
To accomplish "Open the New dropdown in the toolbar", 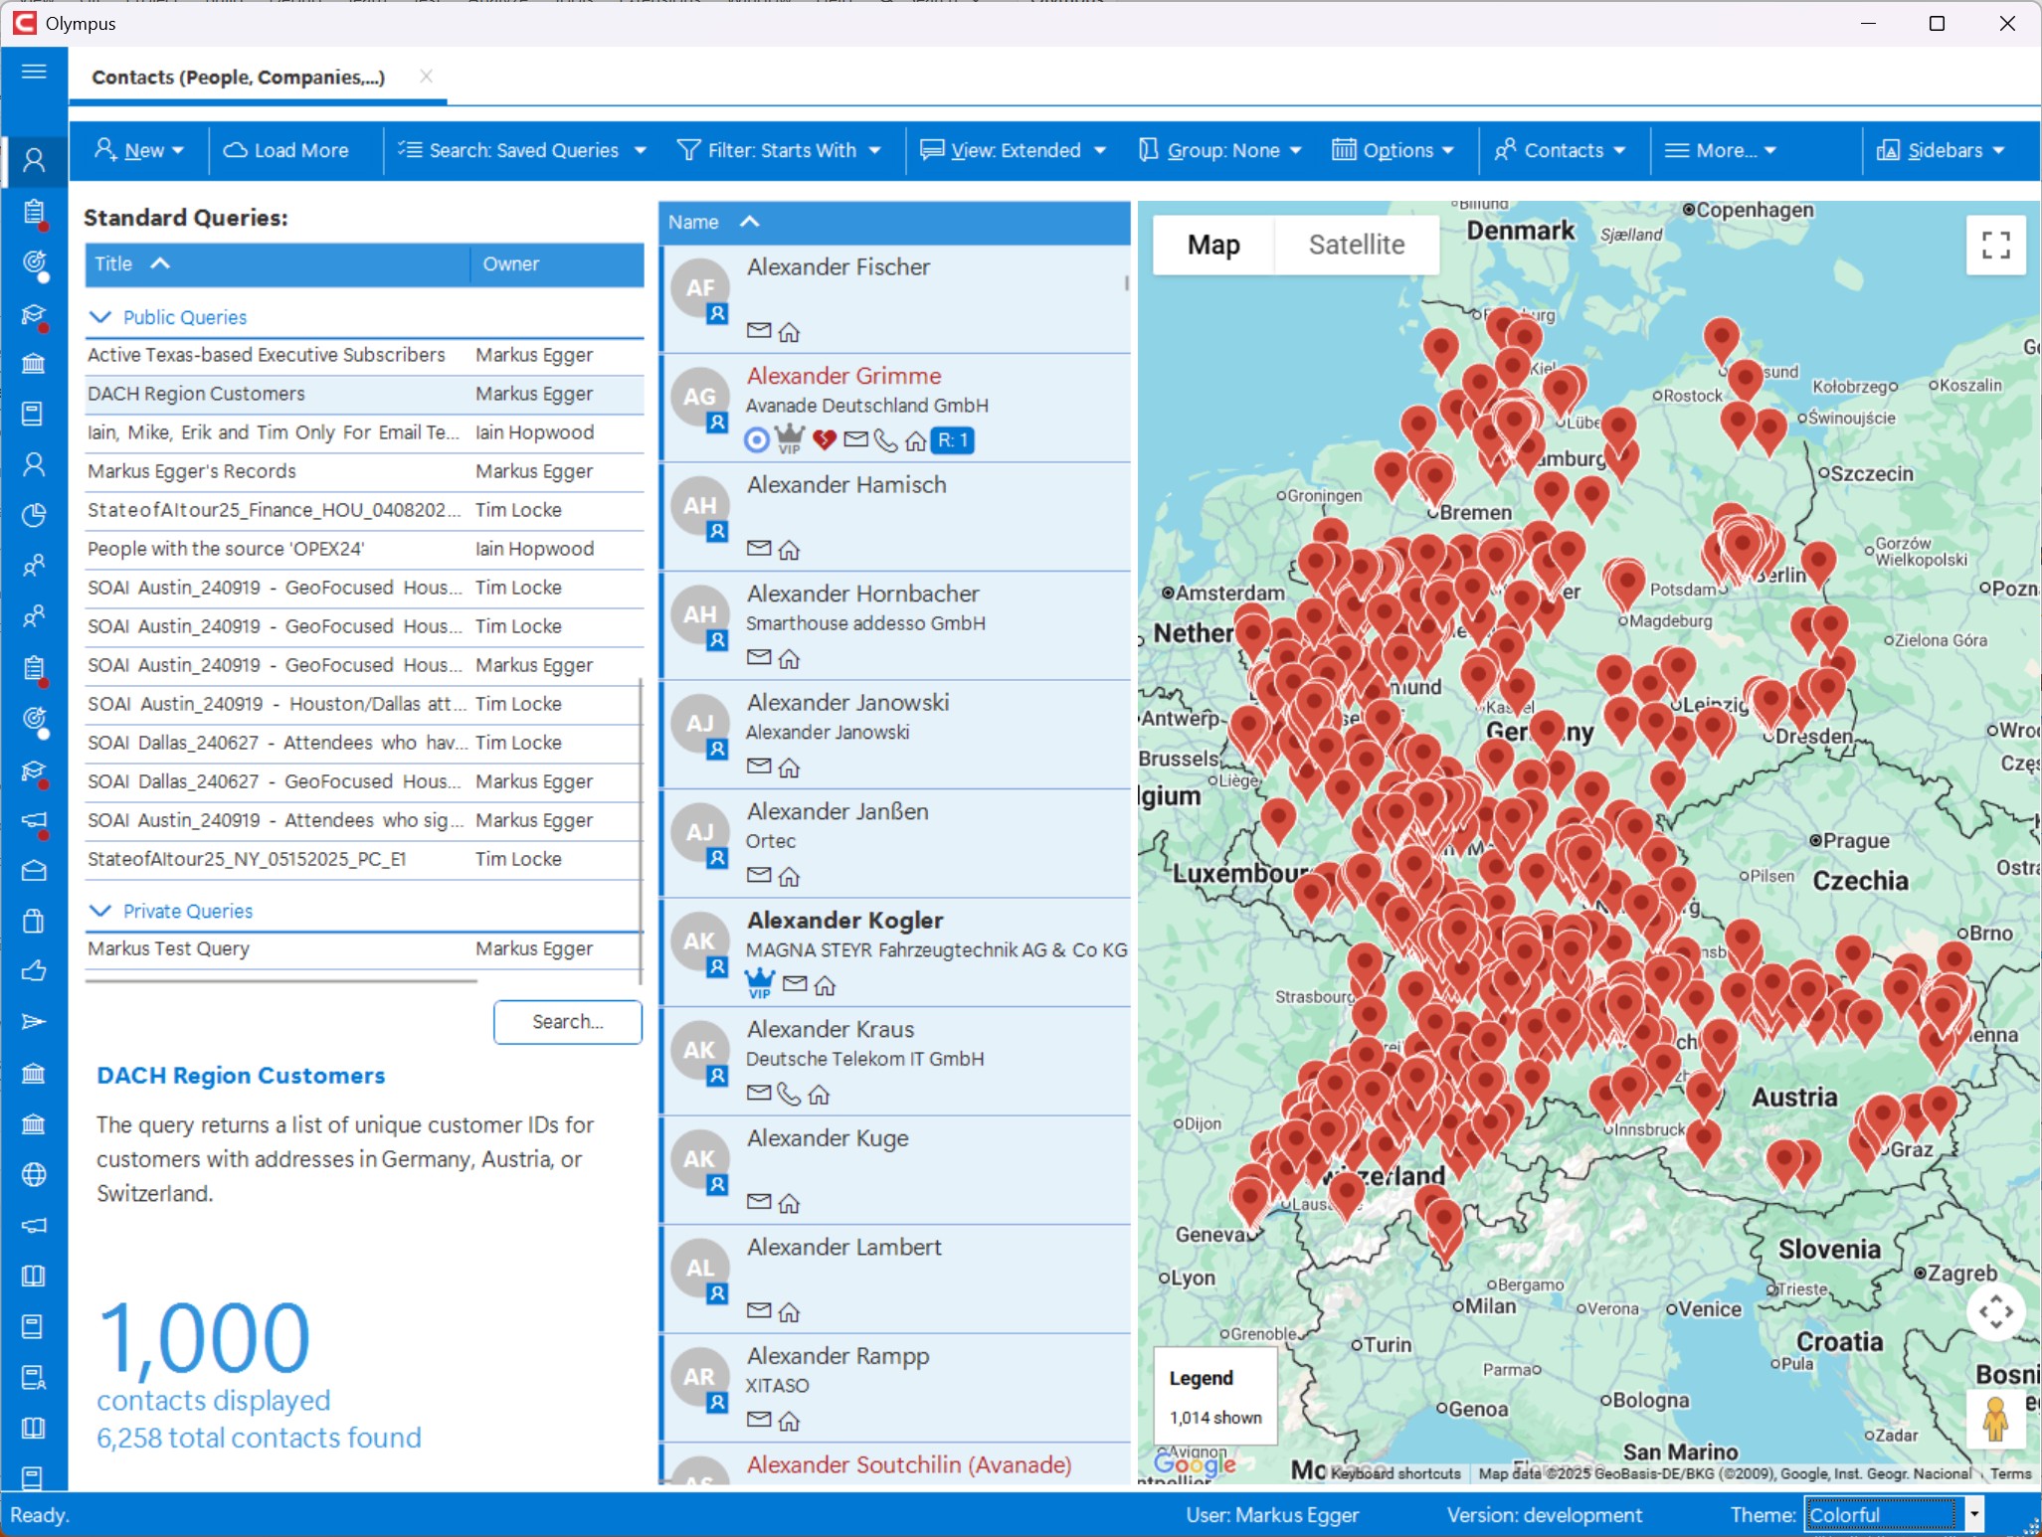I will [x=139, y=150].
